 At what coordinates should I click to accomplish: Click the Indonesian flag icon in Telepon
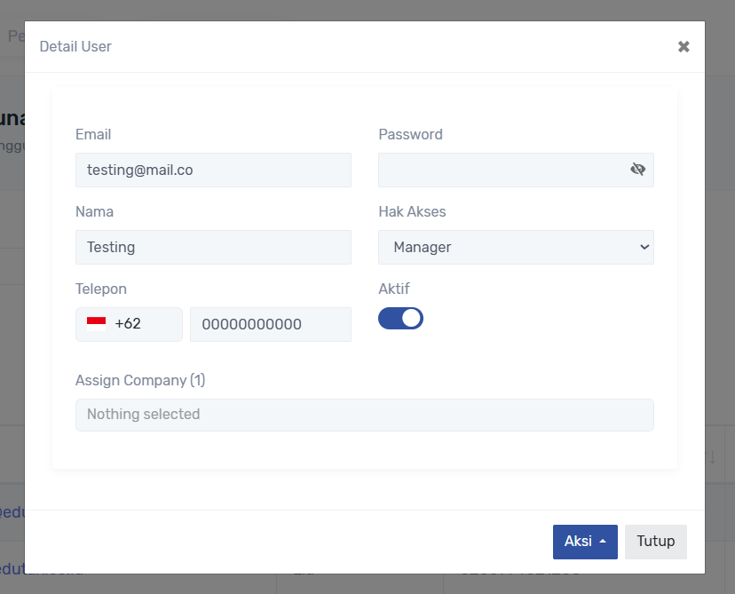pos(96,324)
